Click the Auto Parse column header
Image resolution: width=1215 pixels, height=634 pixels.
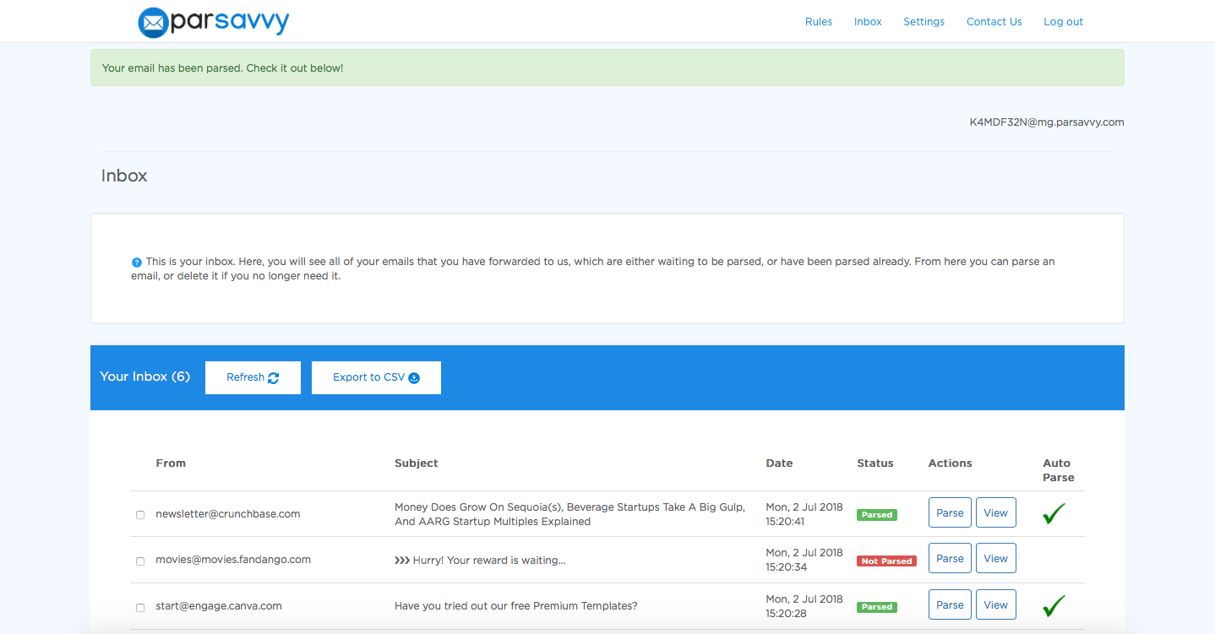pos(1059,470)
